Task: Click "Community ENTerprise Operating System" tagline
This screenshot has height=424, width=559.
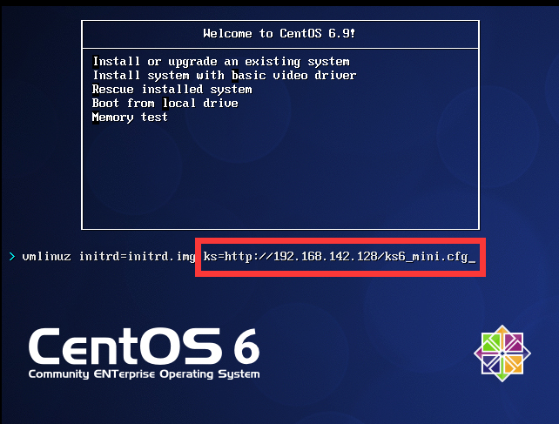Action: [x=144, y=374]
